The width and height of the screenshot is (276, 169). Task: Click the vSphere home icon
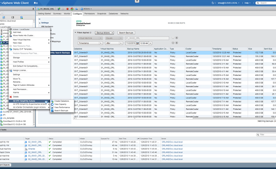pyautogui.click(x=35, y=3)
